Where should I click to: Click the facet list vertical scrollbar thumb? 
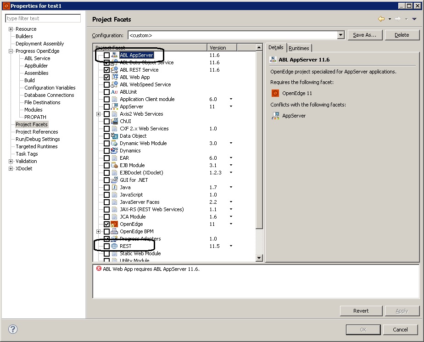pyautogui.click(x=259, y=140)
